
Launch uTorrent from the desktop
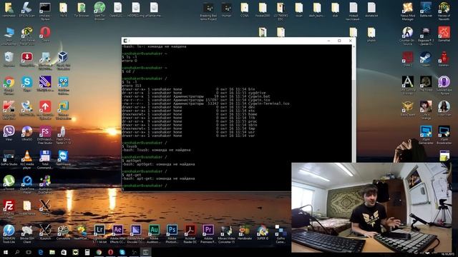tap(9, 183)
